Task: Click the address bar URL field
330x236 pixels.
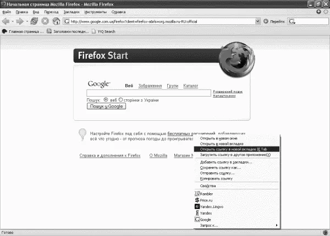Action: click(x=162, y=21)
